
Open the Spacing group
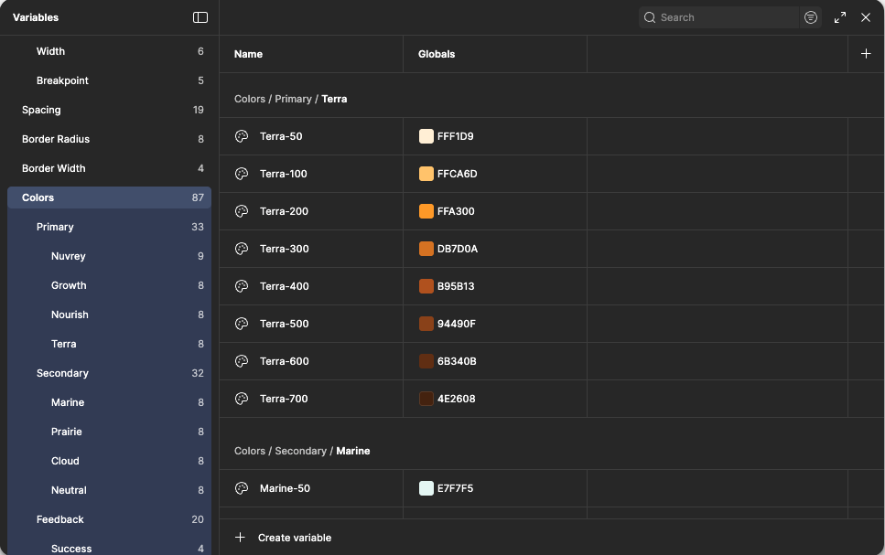pyautogui.click(x=110, y=110)
